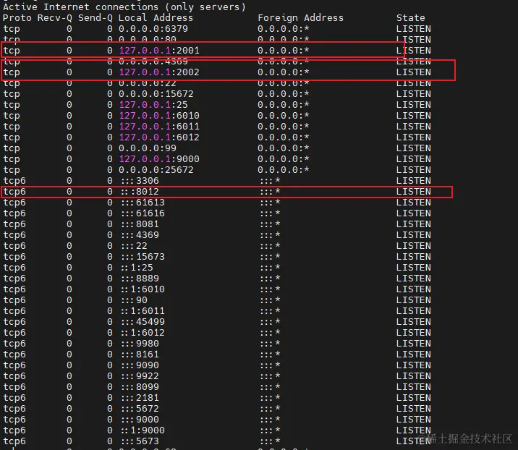Click the tcp6 address :::3306

(x=140, y=181)
